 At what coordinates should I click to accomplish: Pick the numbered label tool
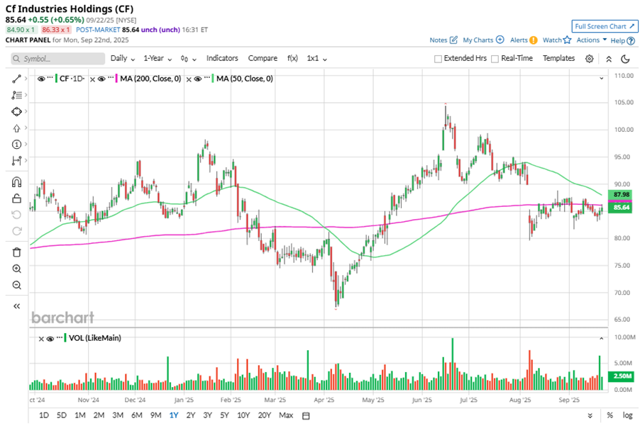pos(16,145)
